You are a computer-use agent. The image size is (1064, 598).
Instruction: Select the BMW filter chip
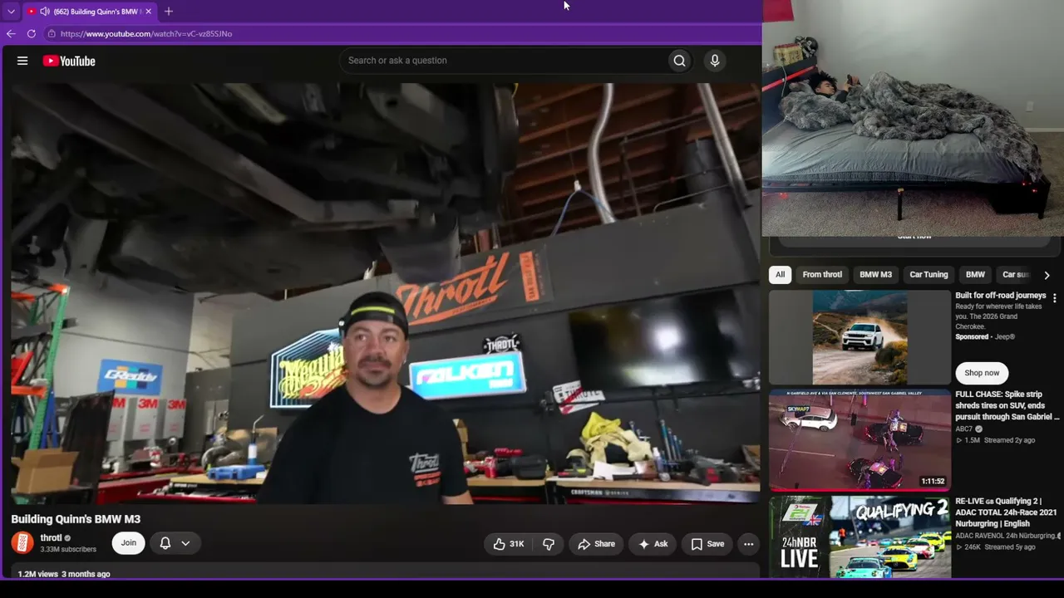coord(975,275)
